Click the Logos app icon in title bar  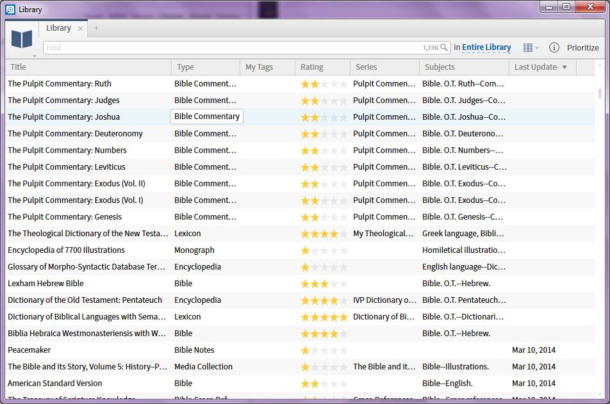[x=10, y=10]
